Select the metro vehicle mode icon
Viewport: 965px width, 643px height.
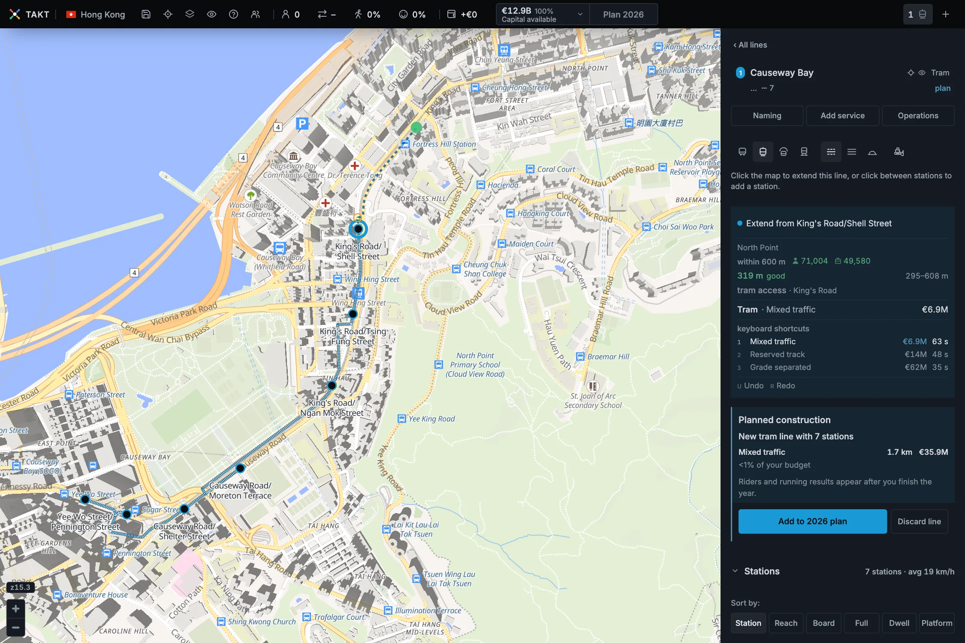784,152
